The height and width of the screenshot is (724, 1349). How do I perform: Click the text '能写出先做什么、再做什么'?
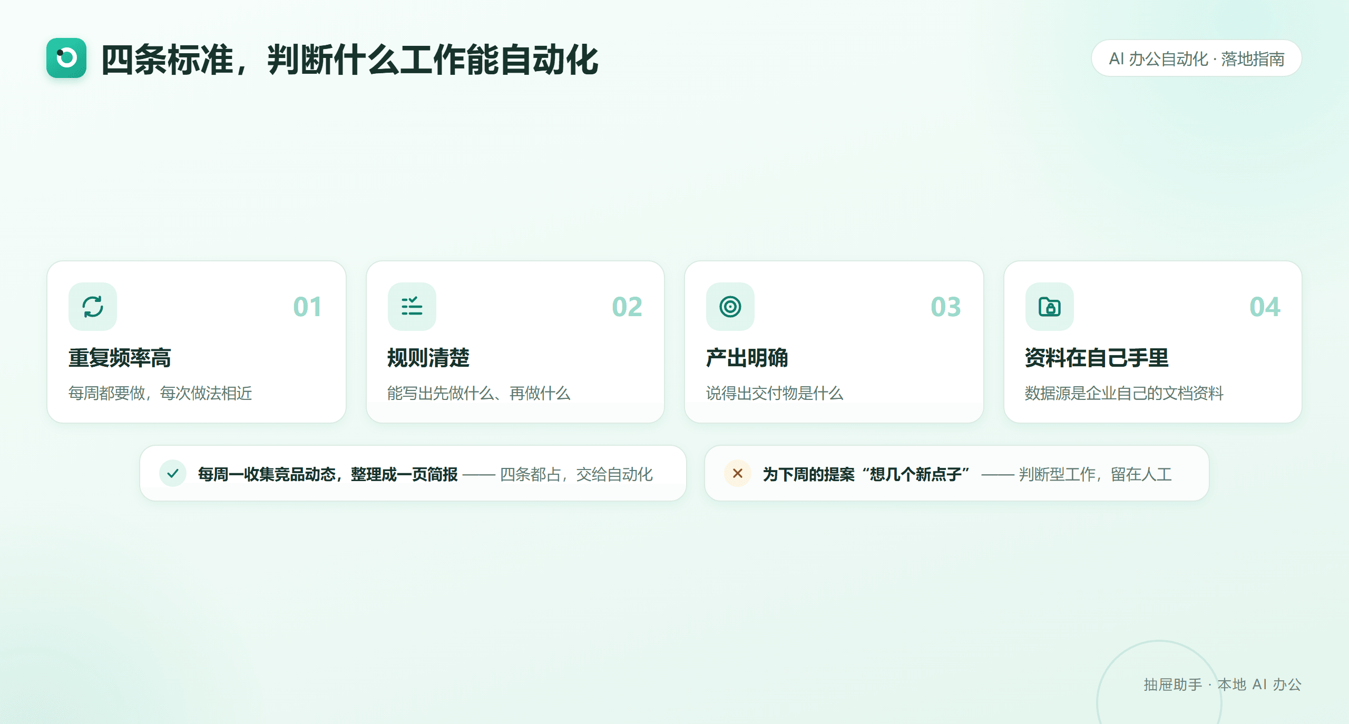click(478, 393)
